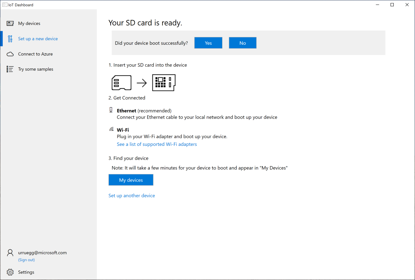Click the My devices board icon in sidebar
This screenshot has width=415, height=280.
click(10, 23)
